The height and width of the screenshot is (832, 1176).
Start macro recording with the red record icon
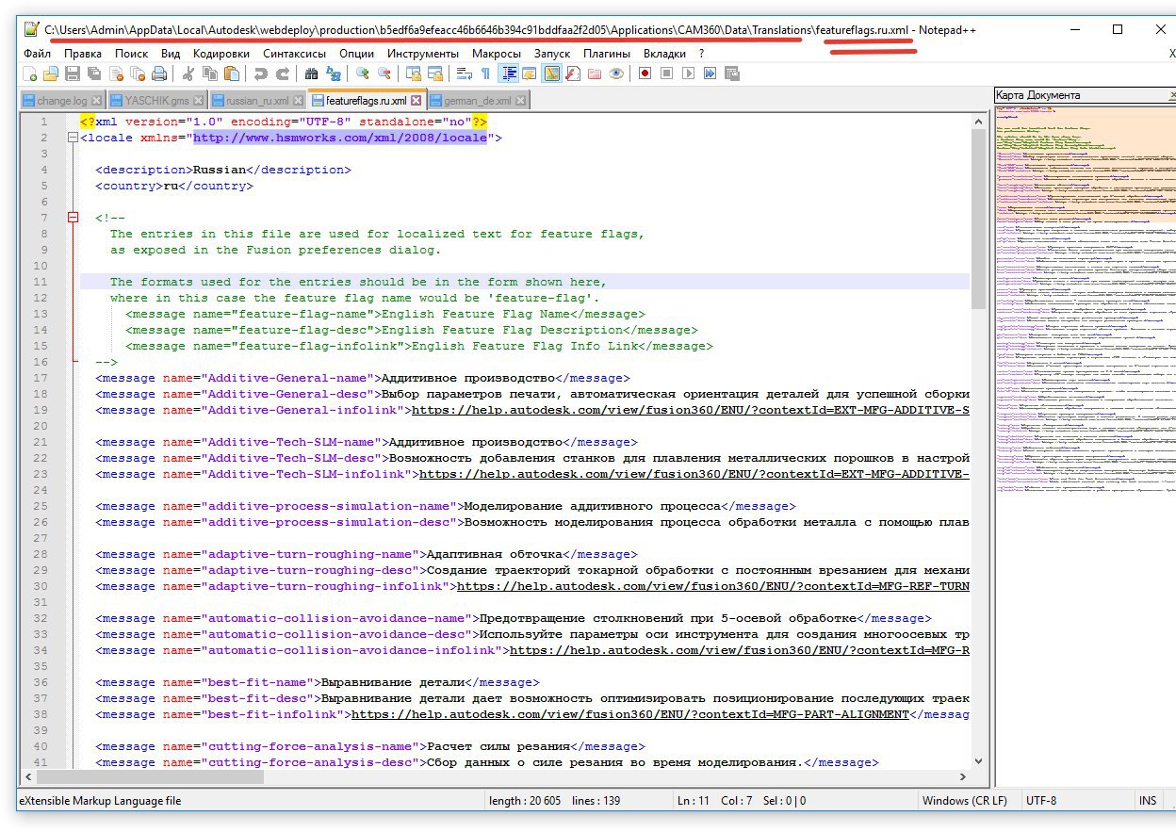[645, 73]
